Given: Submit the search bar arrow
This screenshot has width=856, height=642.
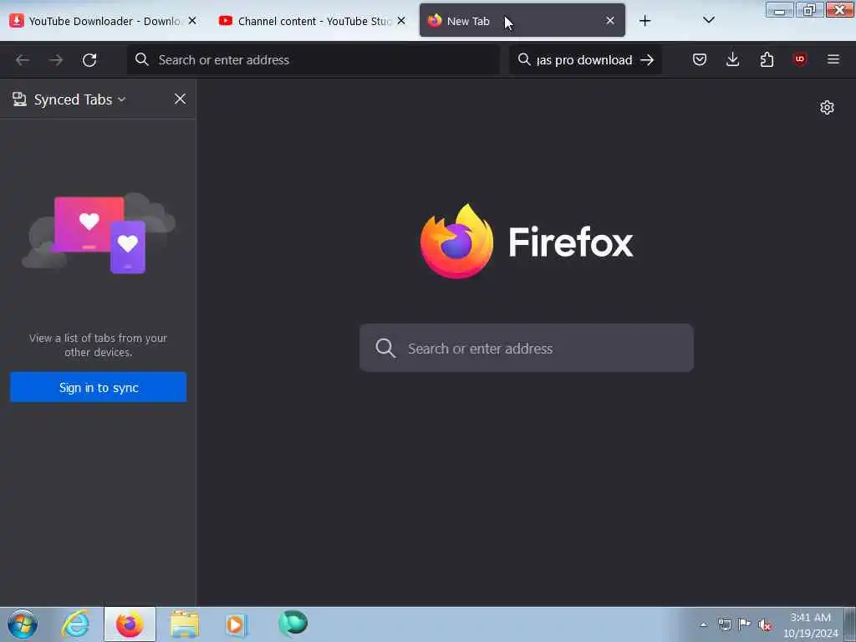Looking at the screenshot, I should point(648,59).
